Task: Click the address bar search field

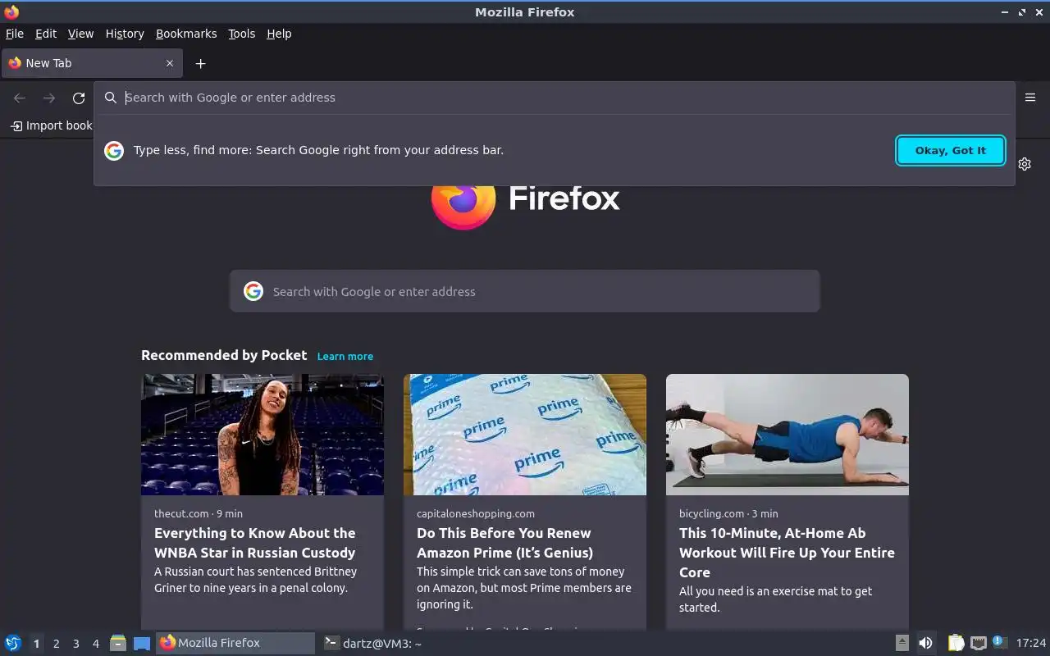Action: pyautogui.click(x=555, y=98)
